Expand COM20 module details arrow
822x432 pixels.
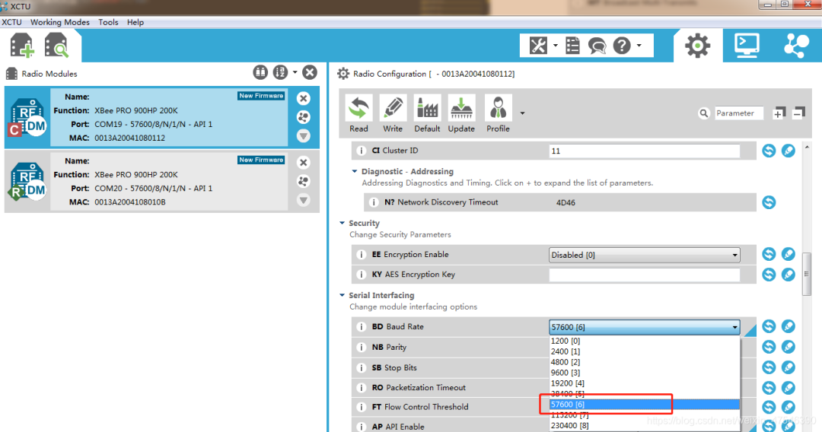303,200
